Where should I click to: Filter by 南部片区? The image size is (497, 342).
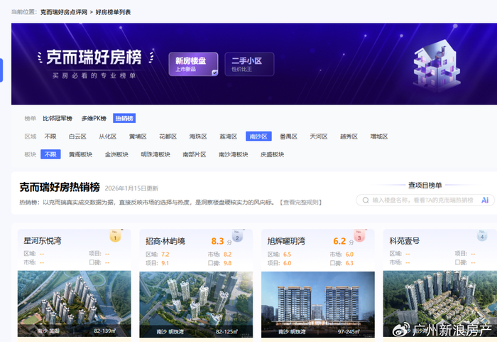coord(195,154)
